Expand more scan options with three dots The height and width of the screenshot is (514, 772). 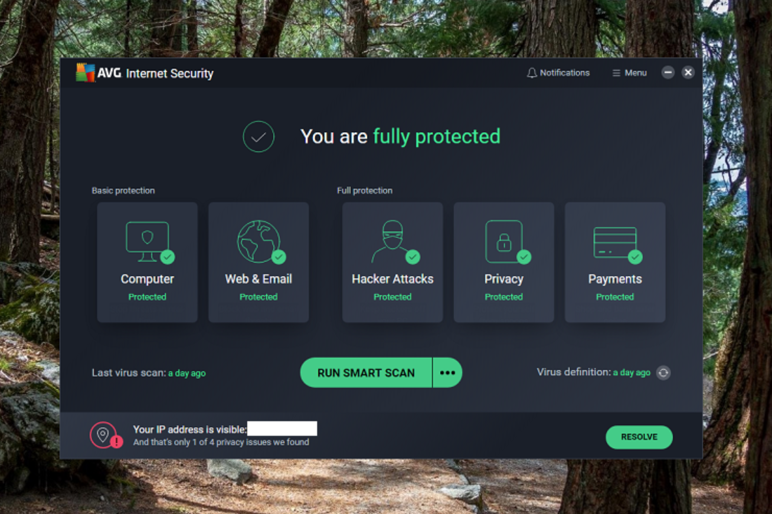coord(447,373)
